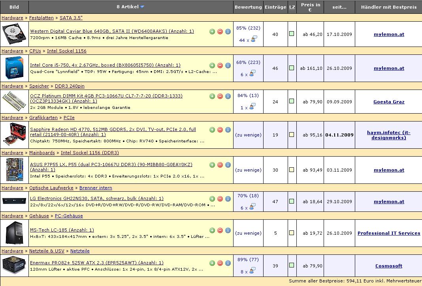The image size is (422, 286).
Task: Add another Sapphire Radeon HD 4770 with plus icon
Action: (212, 129)
